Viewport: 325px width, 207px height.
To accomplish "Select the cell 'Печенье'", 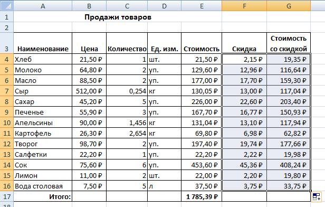I will [x=43, y=112].
